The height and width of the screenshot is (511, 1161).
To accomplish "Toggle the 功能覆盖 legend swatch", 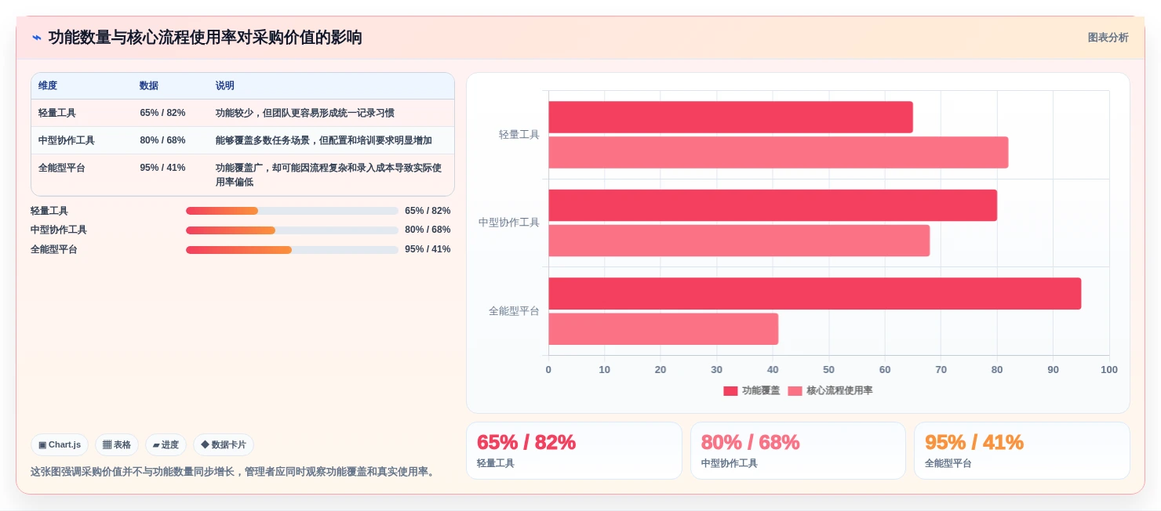I will 730,391.
